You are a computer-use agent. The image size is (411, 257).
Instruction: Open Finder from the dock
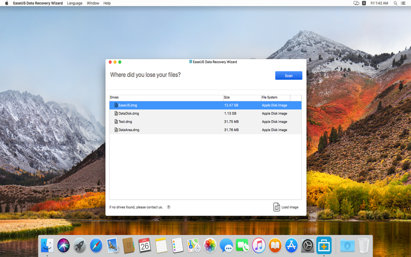47,245
